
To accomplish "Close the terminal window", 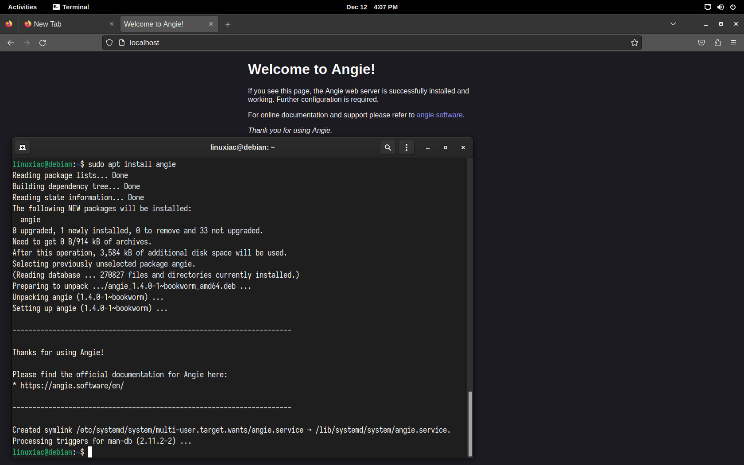I will click(463, 147).
